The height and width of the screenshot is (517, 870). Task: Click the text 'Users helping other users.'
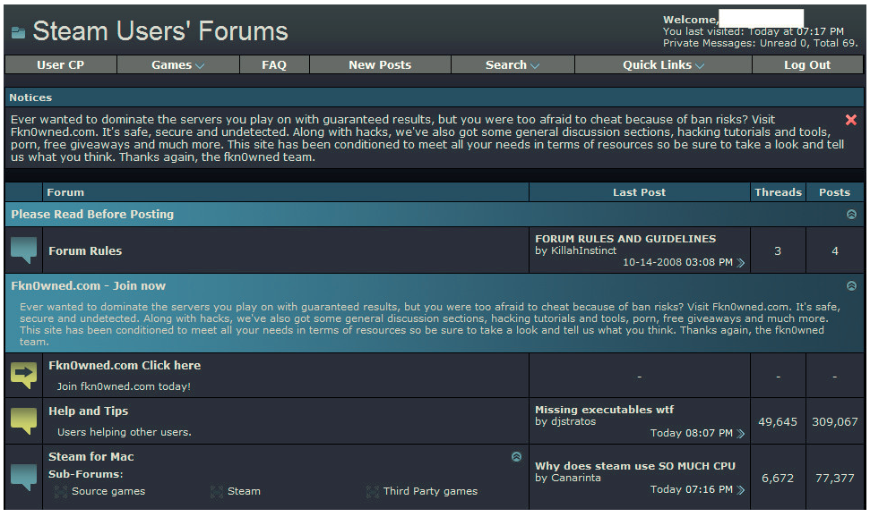[x=125, y=432]
